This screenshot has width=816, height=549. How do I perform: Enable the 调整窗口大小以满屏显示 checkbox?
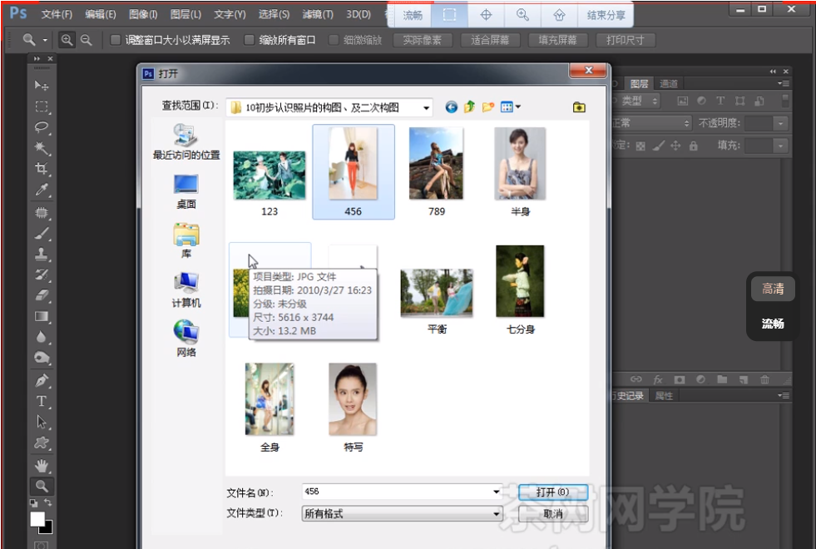[x=116, y=39]
